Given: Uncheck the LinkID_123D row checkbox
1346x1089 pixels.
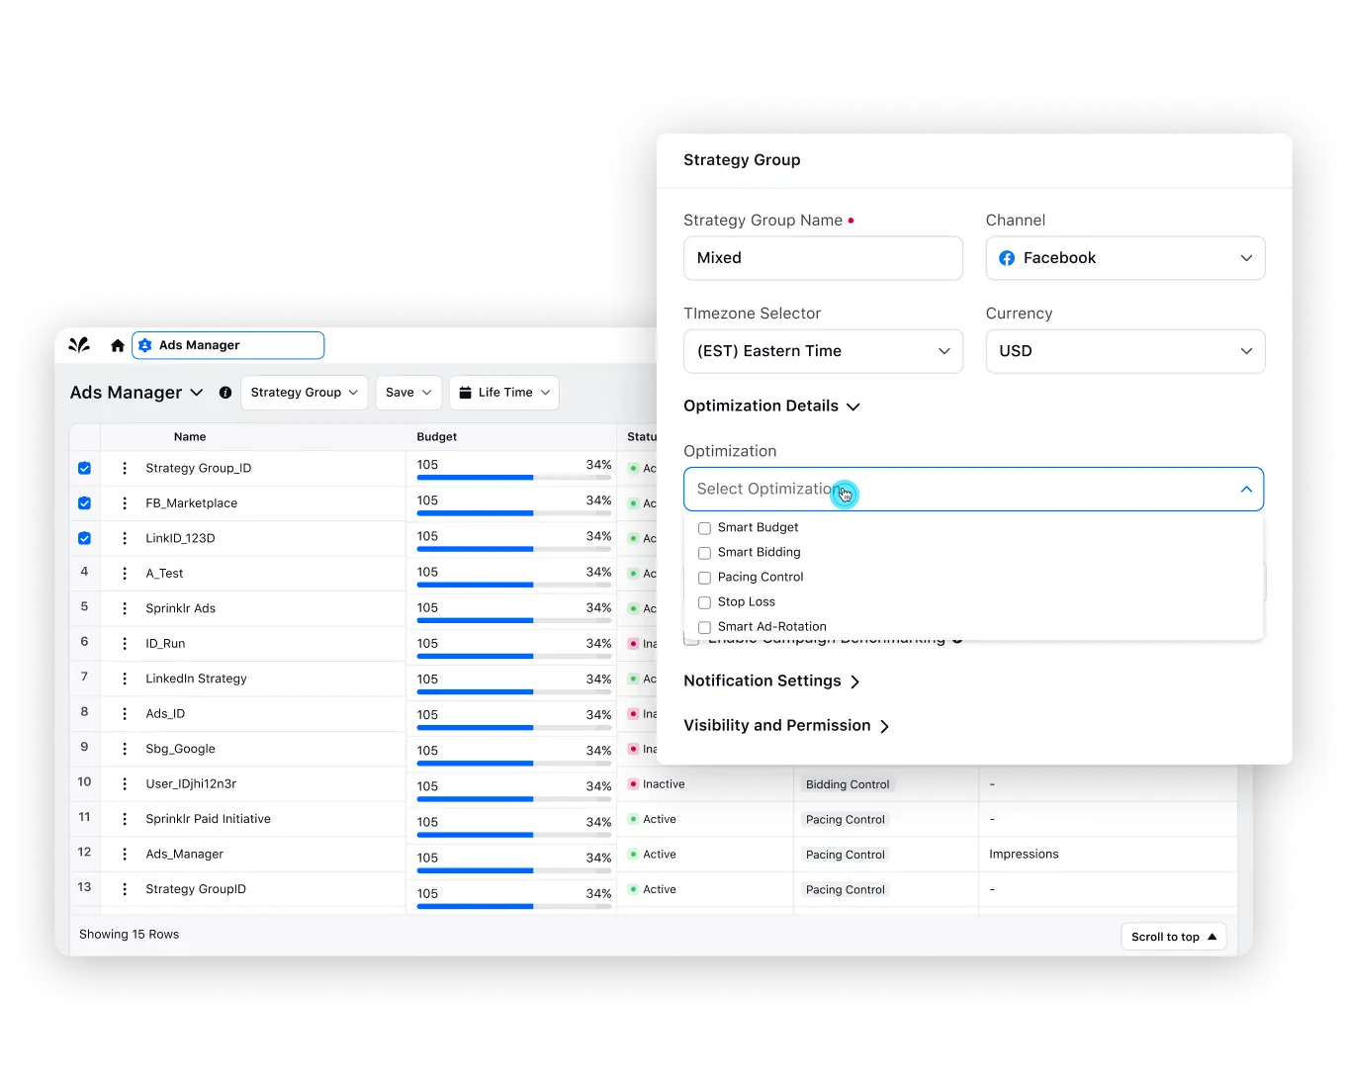Looking at the screenshot, I should pos(84,538).
